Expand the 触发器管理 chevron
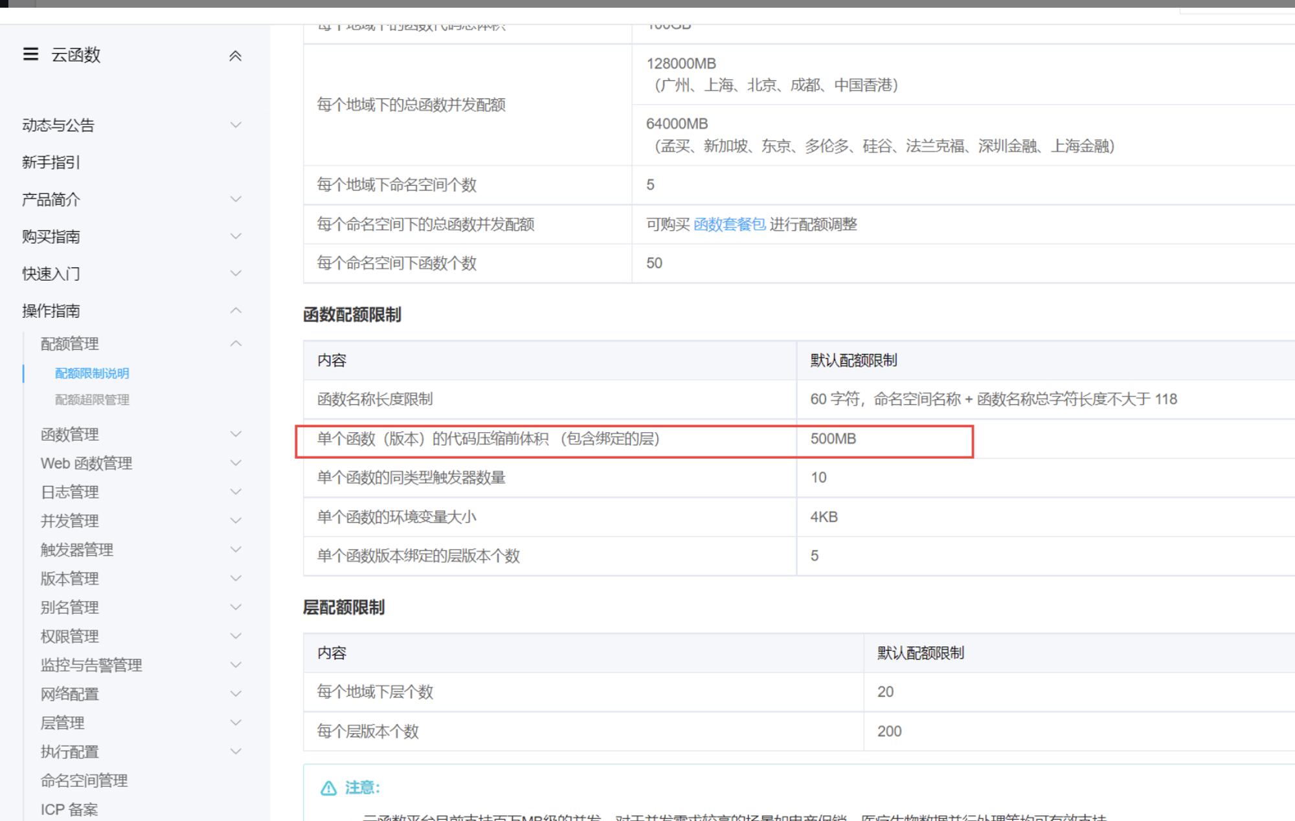Screen dimensions: 1295x821 (236, 549)
